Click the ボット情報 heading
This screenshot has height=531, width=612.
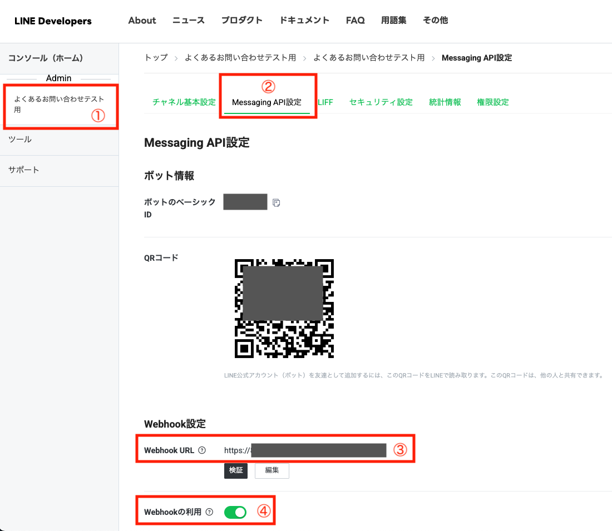click(x=169, y=176)
